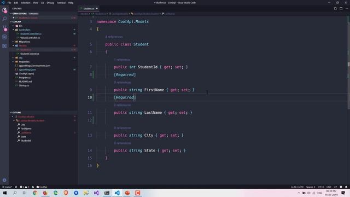Click the ENG input language indicator
350x197 pixels.
tap(319, 193)
